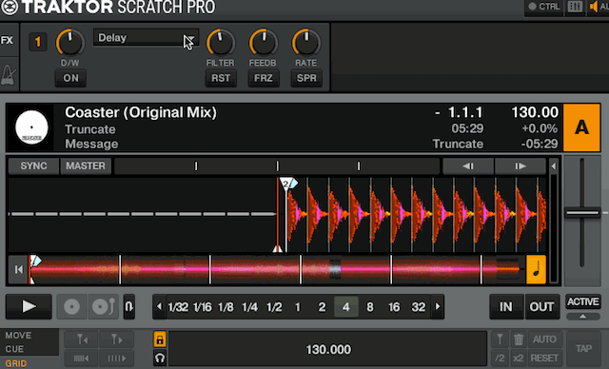
Task: Open the Delay effect dropdown
Action: [x=146, y=38]
